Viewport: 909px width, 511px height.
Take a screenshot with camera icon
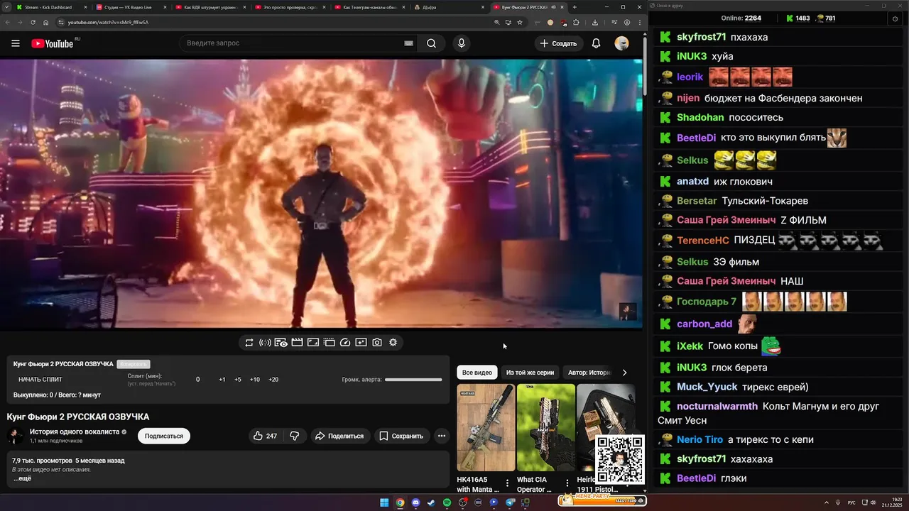point(377,342)
